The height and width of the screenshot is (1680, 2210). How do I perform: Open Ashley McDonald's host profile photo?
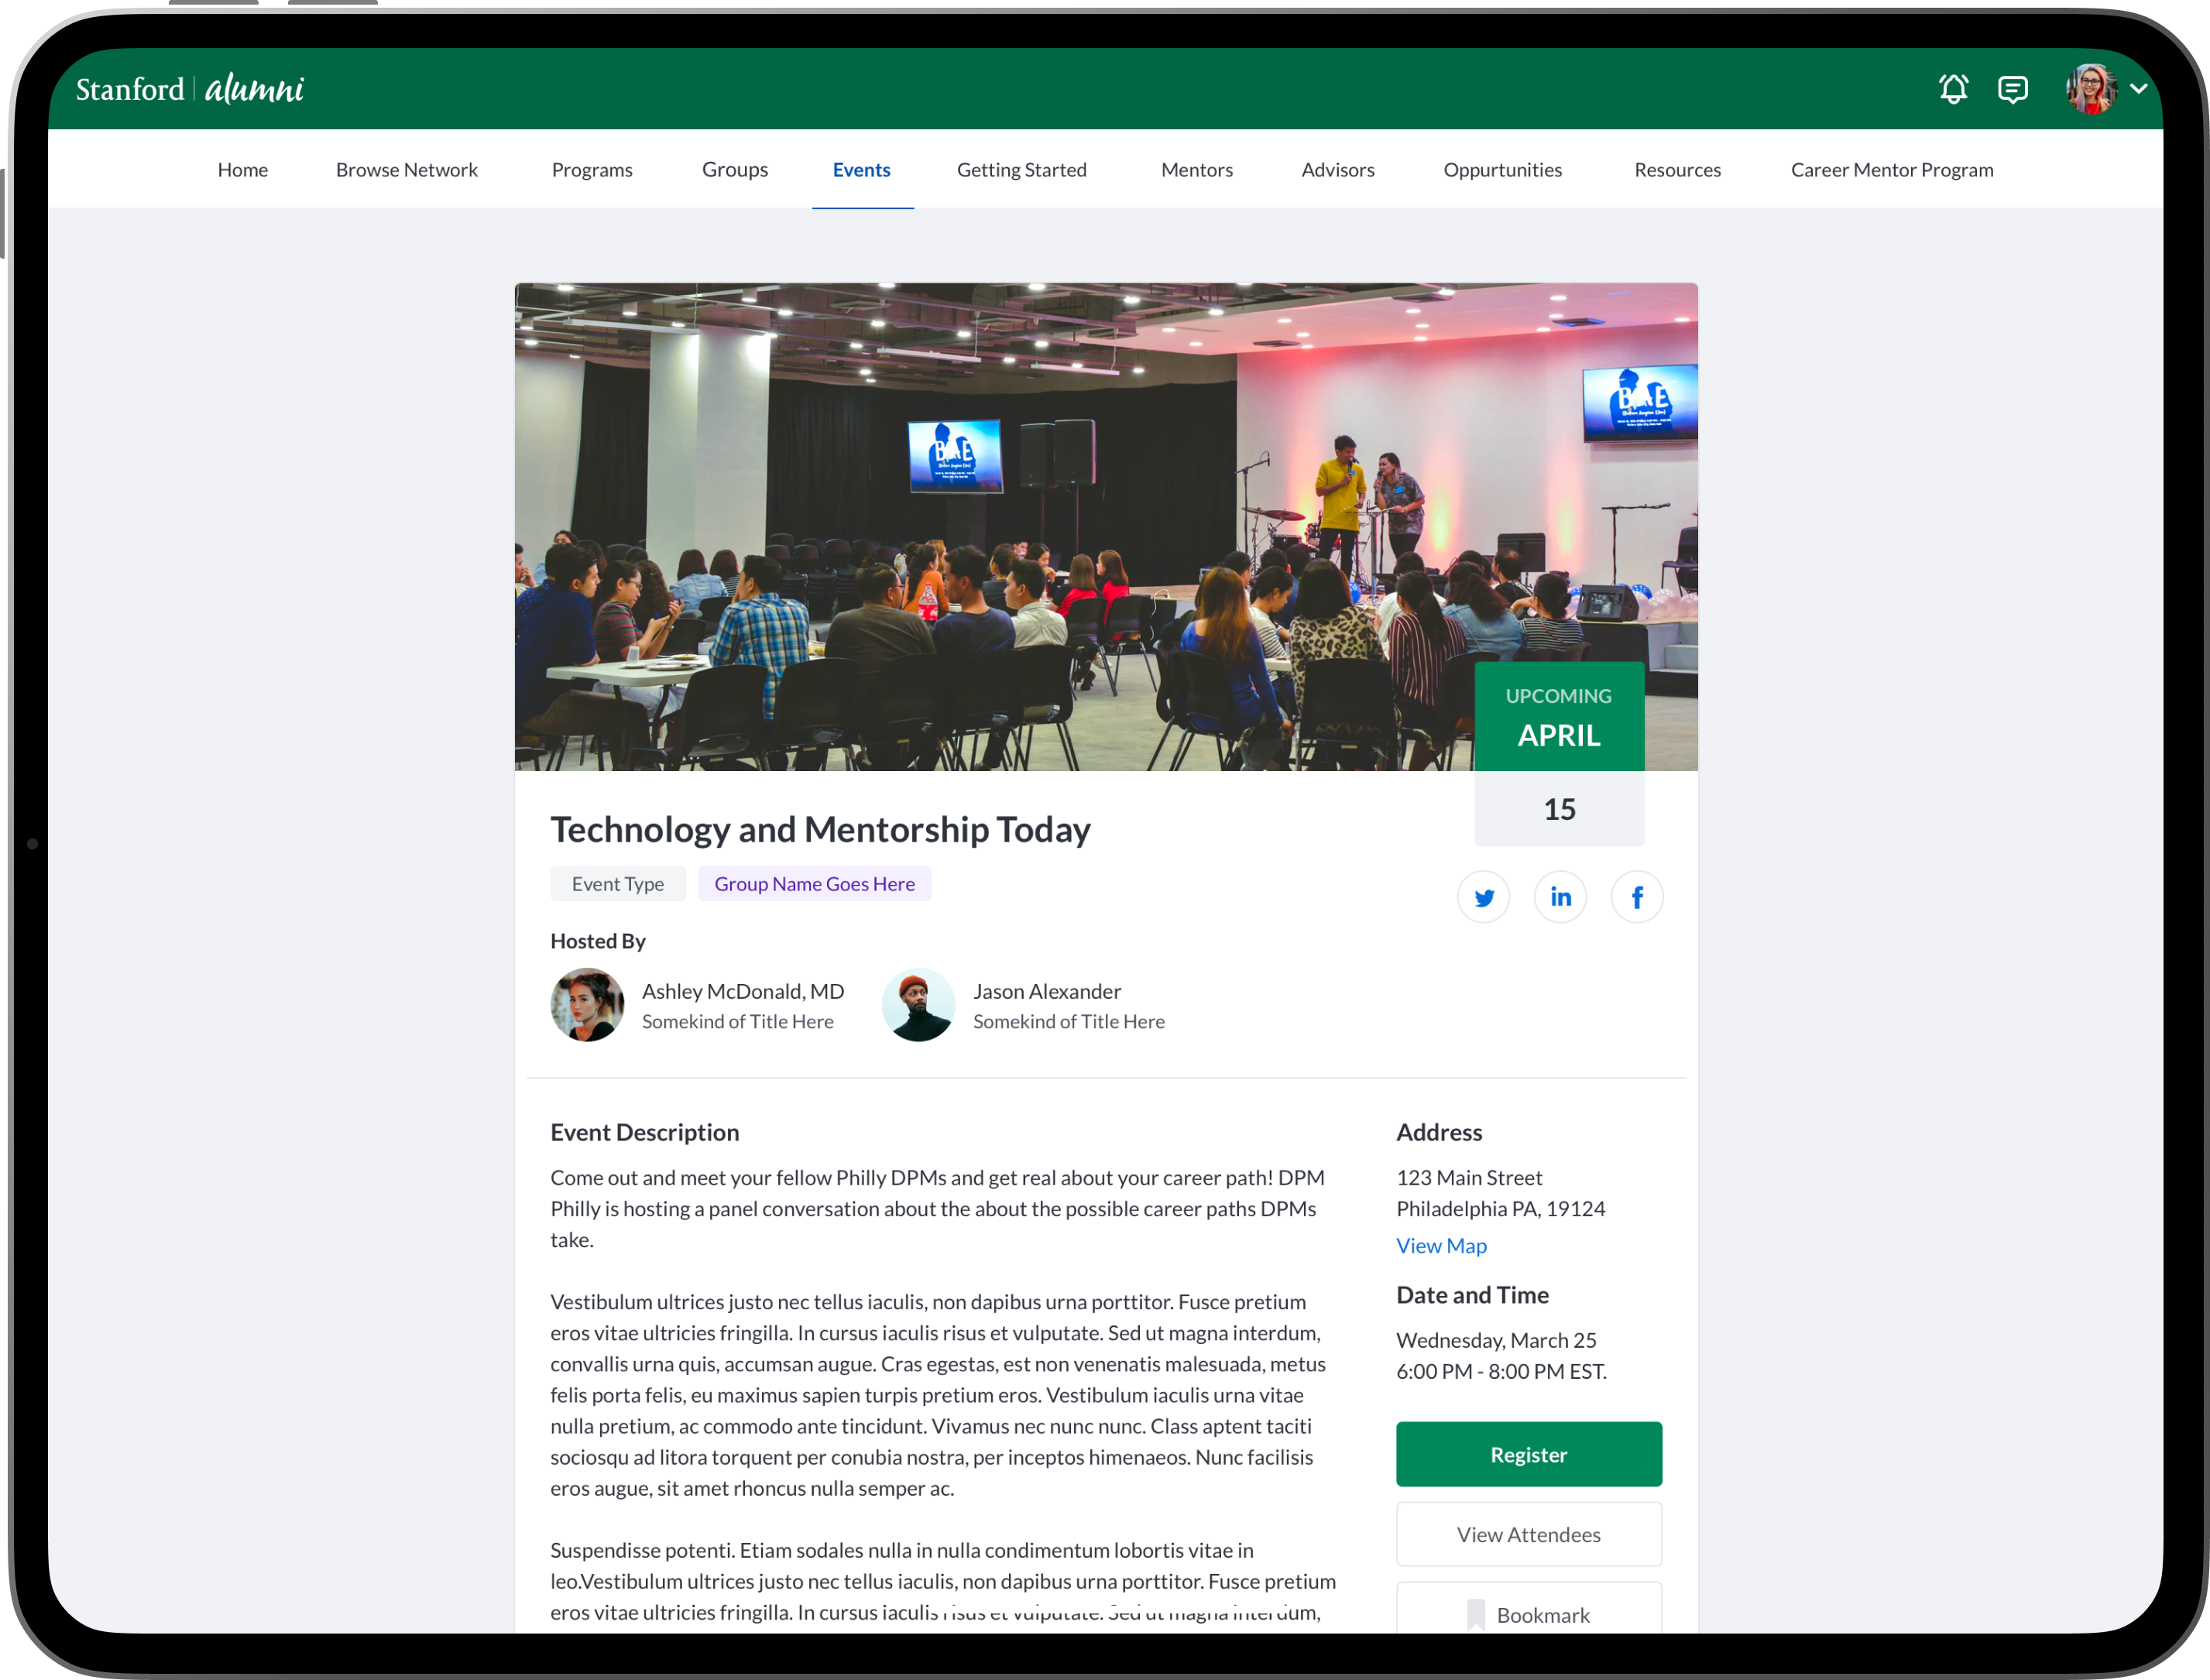[587, 1004]
